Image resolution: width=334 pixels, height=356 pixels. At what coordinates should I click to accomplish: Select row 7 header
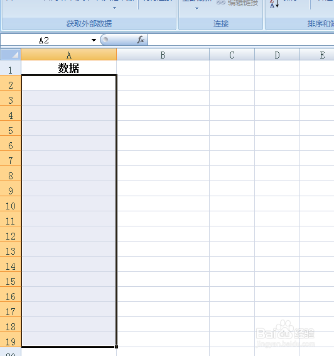click(11, 159)
